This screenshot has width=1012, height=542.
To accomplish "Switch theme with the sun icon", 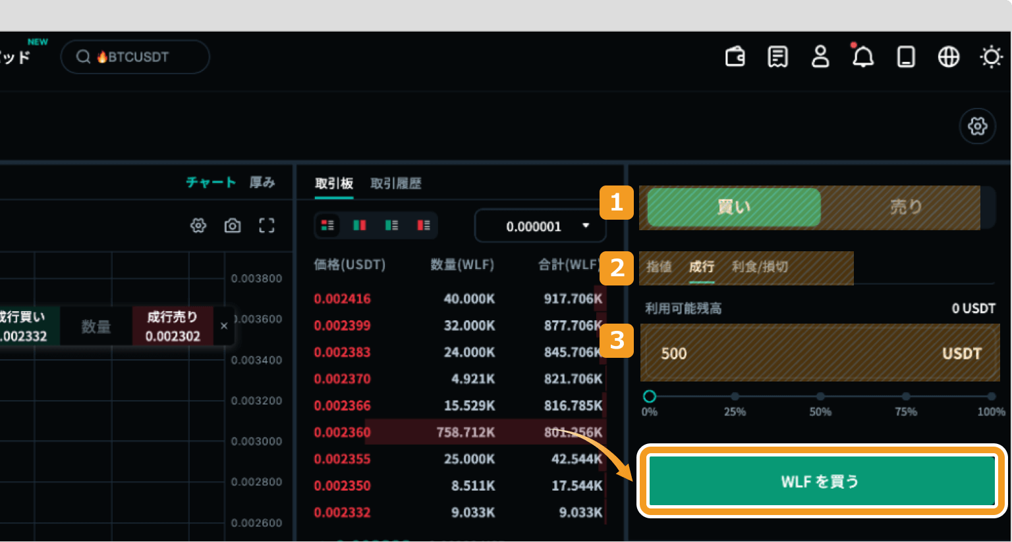I will tap(991, 57).
